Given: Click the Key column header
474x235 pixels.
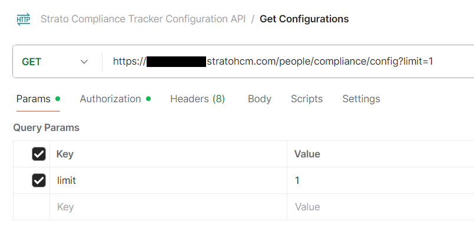Looking at the screenshot, I should pyautogui.click(x=65, y=154).
